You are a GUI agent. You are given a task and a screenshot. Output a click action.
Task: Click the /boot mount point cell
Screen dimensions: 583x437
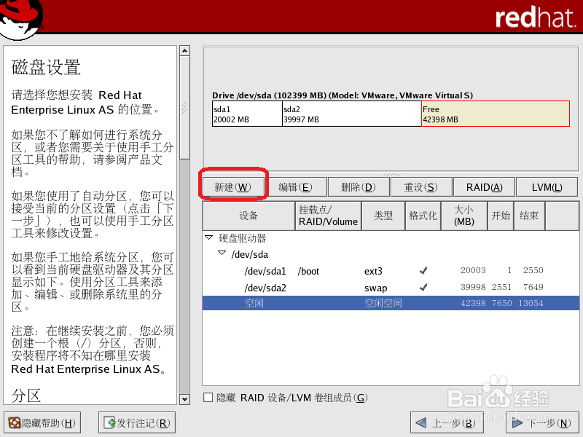(x=308, y=271)
